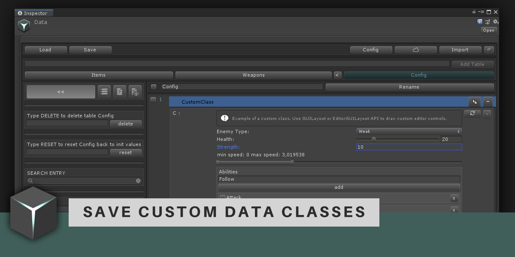515x257 pixels.
Task: Click the list view icon in sidebar
Action: point(104,92)
